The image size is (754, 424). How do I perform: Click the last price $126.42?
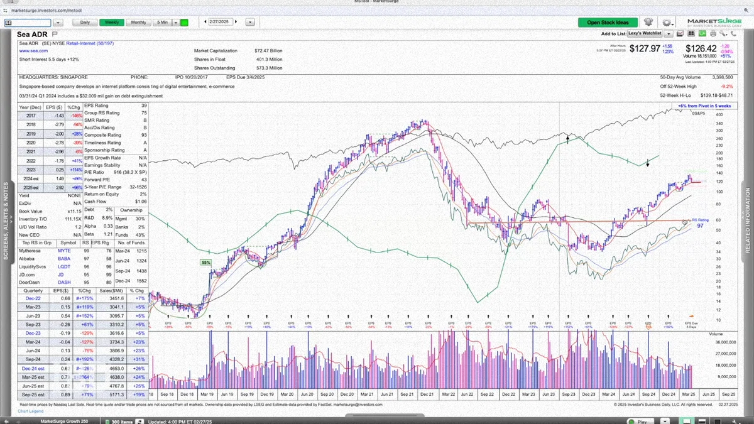click(x=701, y=48)
